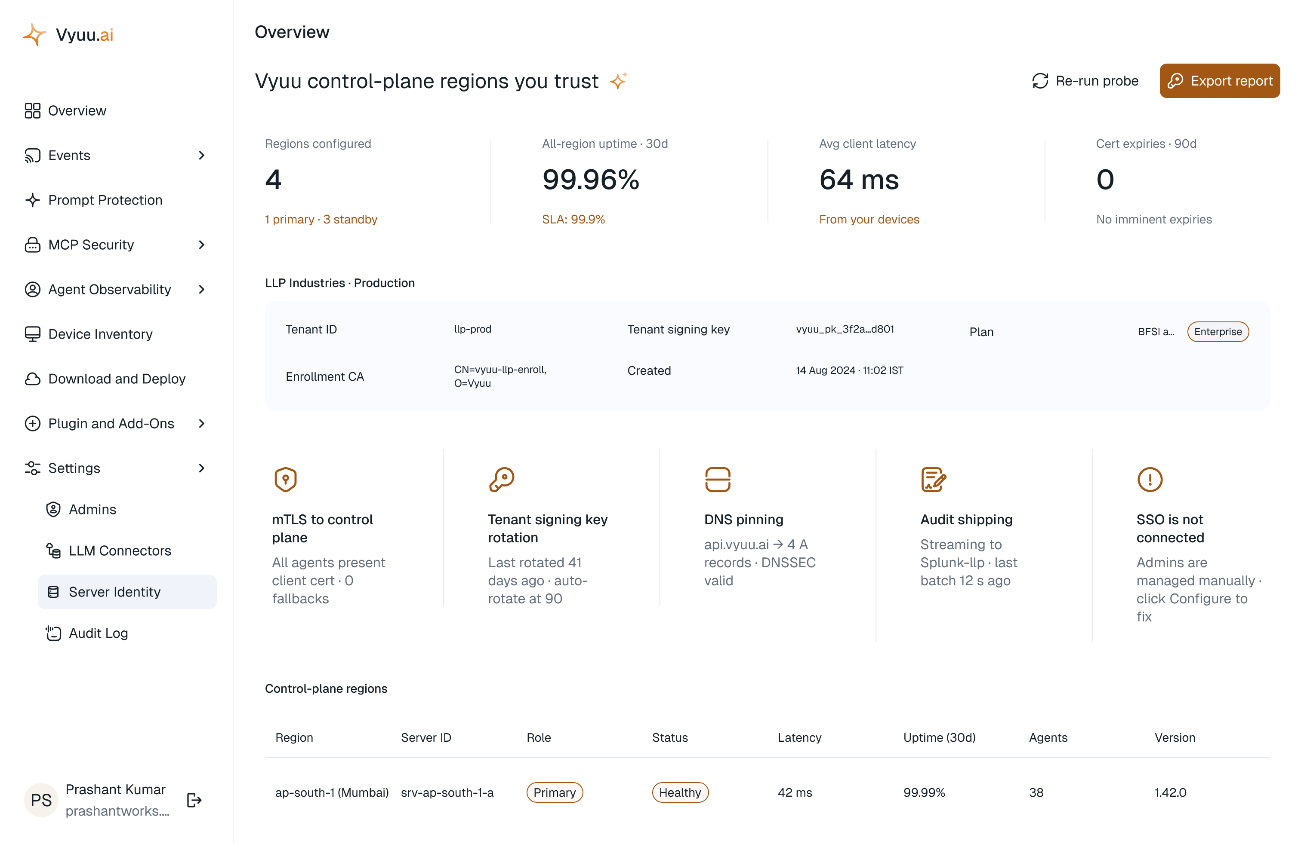Click the CN=vyuu-llp-enroll enrollment CA value
The width and height of the screenshot is (1301, 844).
(500, 377)
